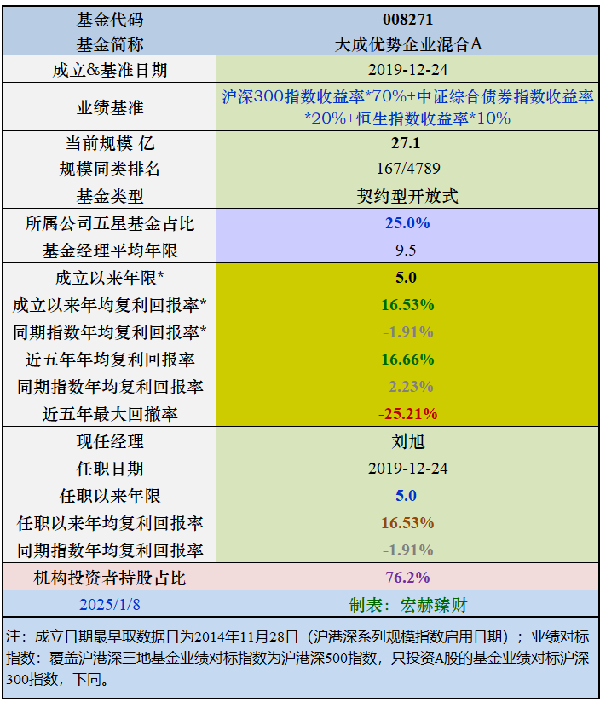The image size is (600, 702).
Task: Select 16.53% in 成立以来年均复利回报率 row
Action: [x=407, y=305]
